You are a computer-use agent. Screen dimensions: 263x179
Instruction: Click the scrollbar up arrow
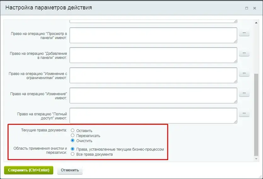pyautogui.click(x=256, y=23)
